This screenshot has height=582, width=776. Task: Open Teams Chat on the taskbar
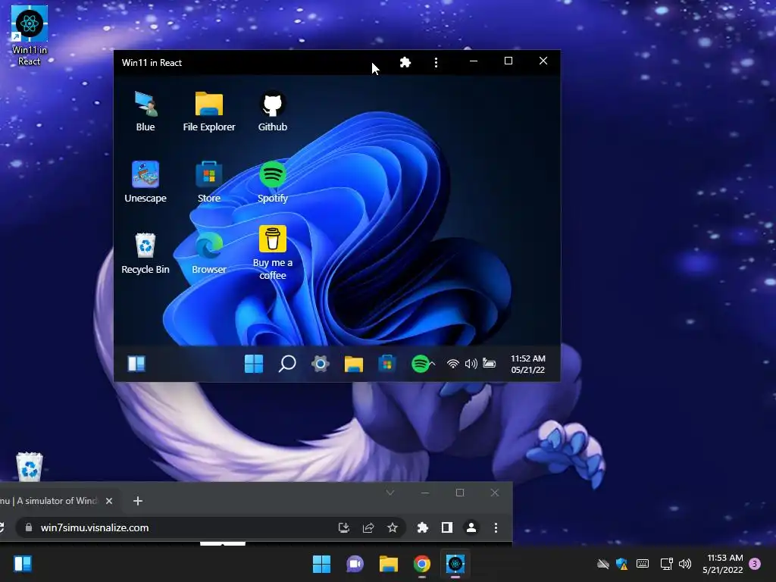(x=355, y=564)
